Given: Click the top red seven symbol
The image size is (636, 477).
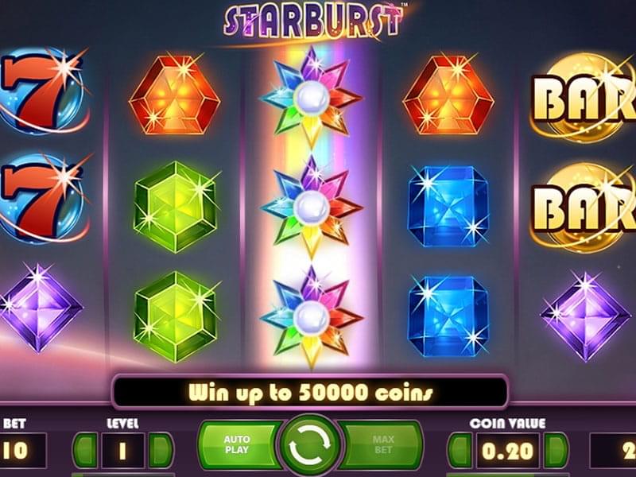Looking at the screenshot, I should pyautogui.click(x=43, y=91).
